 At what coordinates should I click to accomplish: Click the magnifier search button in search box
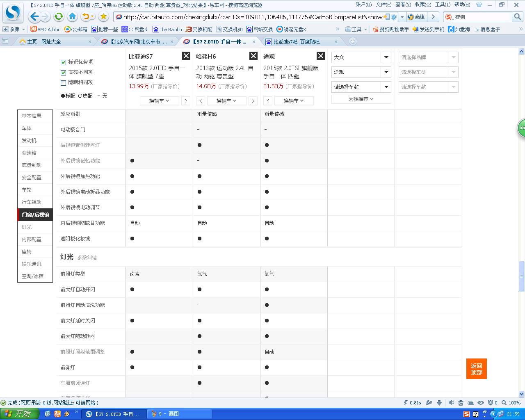click(518, 17)
